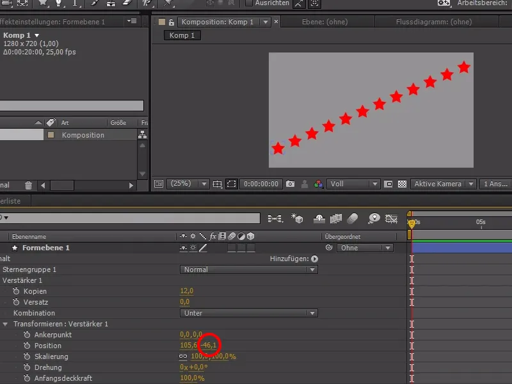This screenshot has height=384, width=512.
Task: Click the Komp 1 breadcrumb button
Action: (182, 35)
